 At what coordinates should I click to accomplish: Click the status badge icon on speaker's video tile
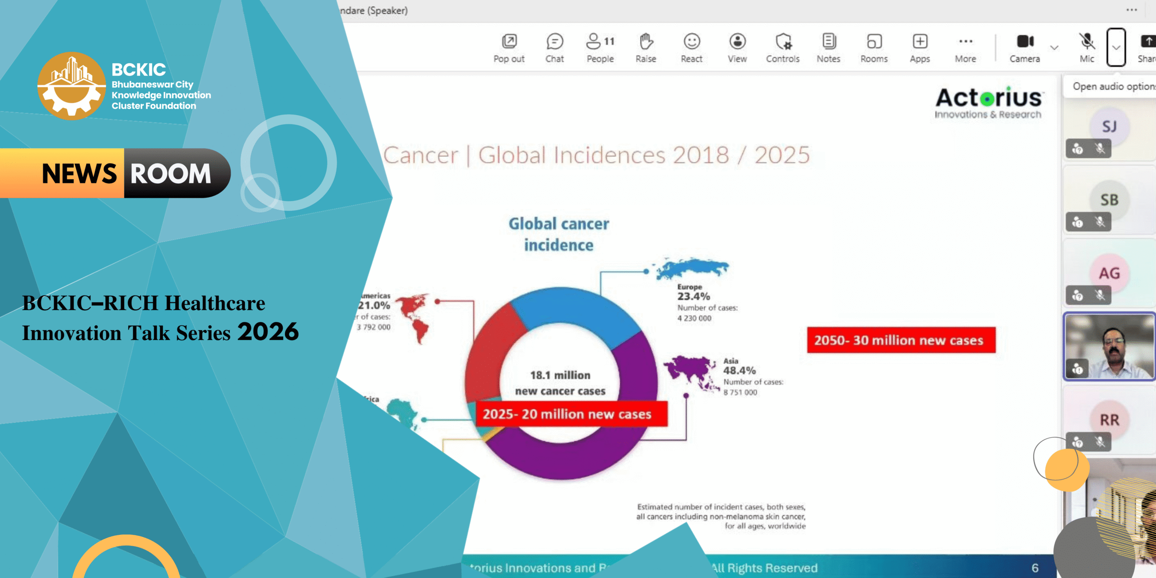tap(1078, 369)
